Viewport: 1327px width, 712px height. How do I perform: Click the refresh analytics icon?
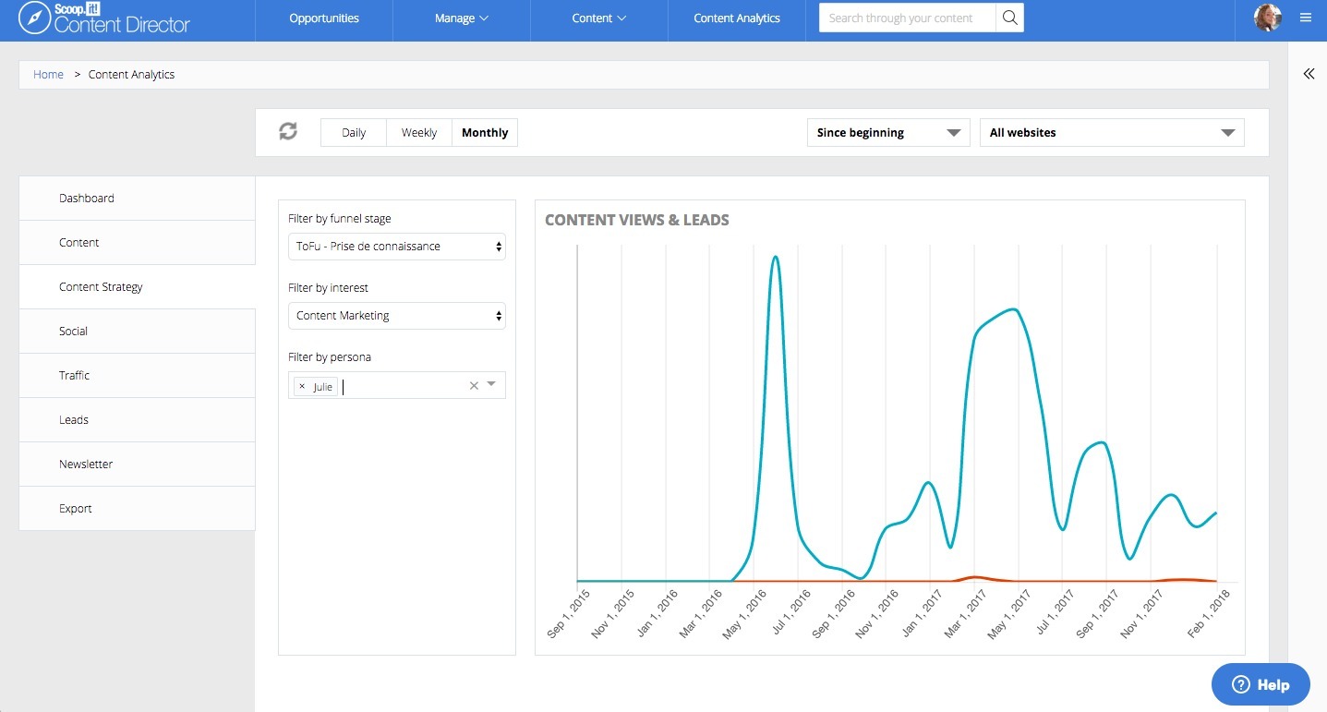[288, 132]
